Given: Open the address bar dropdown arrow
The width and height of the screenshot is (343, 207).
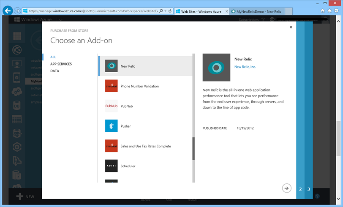Looking at the screenshot, I should 166,11.
